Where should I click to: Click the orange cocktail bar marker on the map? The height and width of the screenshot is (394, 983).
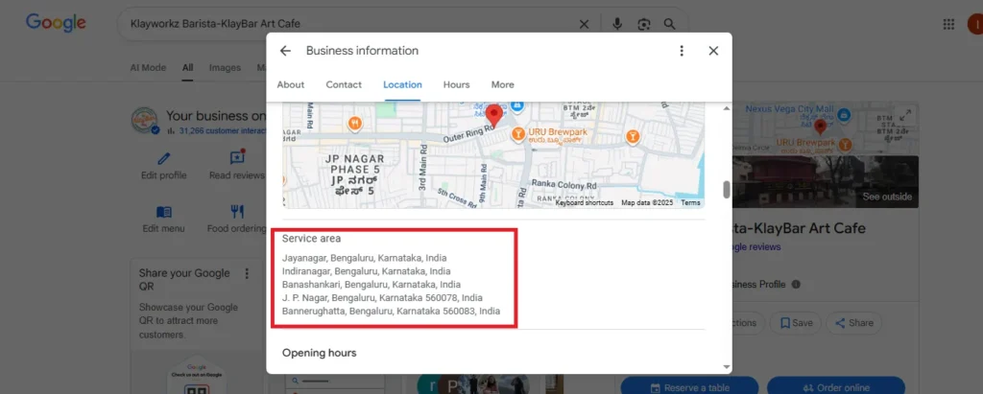pyautogui.click(x=633, y=135)
